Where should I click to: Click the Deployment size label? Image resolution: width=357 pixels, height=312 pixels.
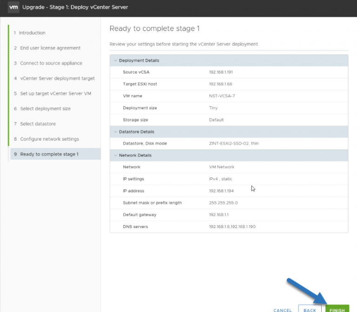pyautogui.click(x=140, y=108)
